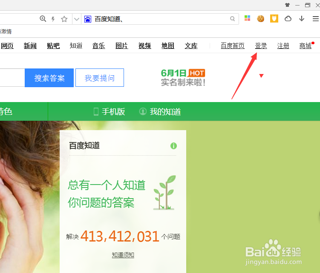
Task: Click the green info icon on 百度知道 card
Action: point(173,146)
